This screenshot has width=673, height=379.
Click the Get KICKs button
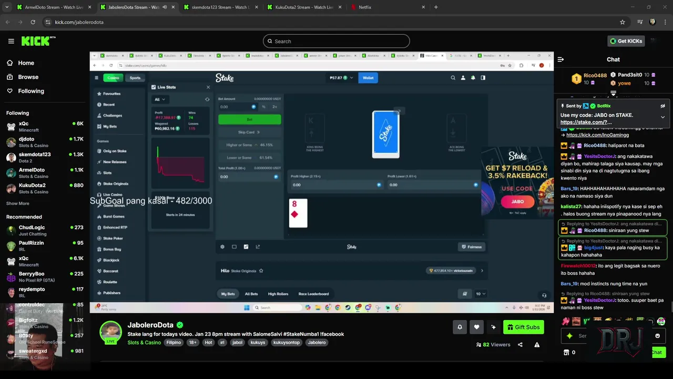(626, 41)
